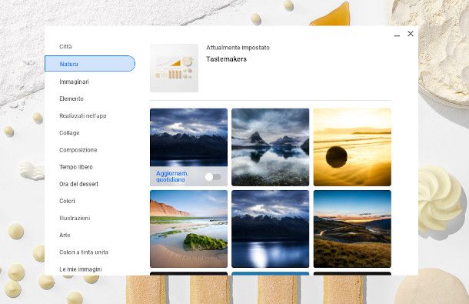This screenshot has height=304, width=469.
Task: Open the Illustrazioni category
Action: pos(75,218)
